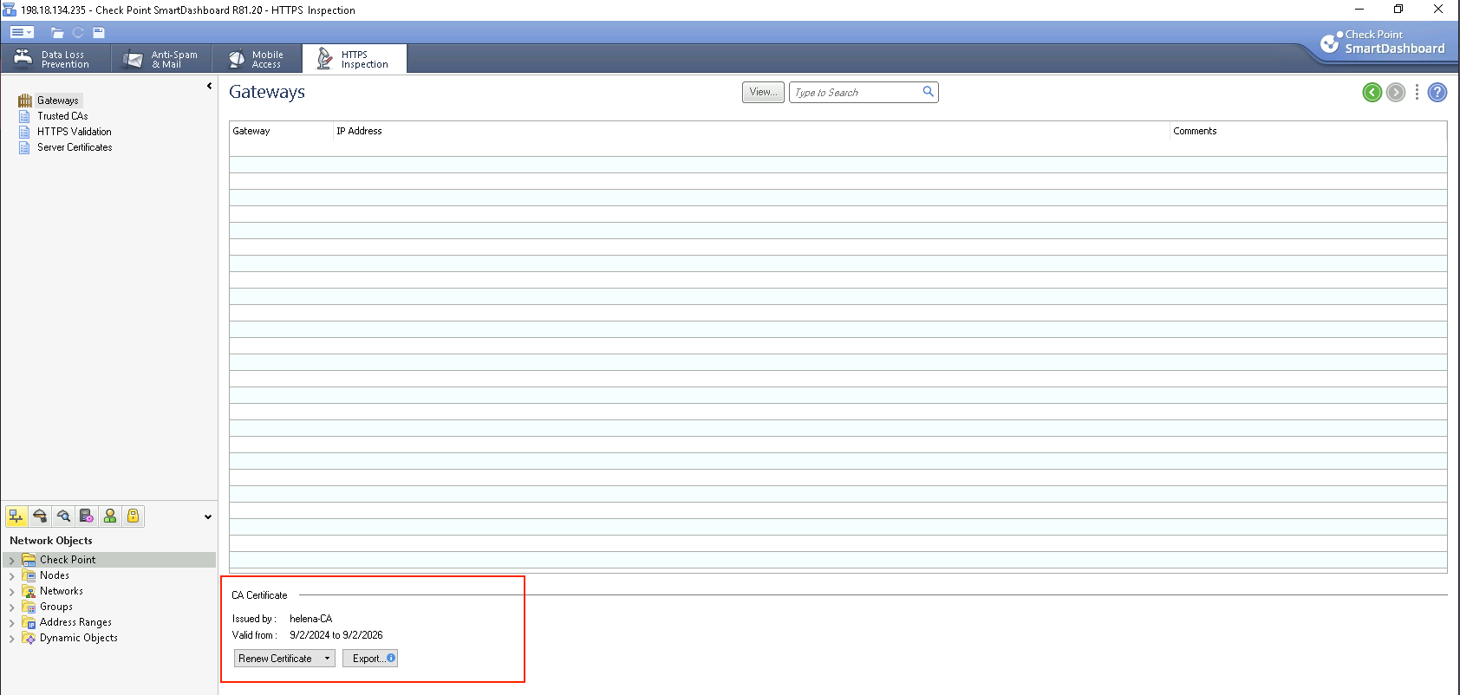
Task: Switch to the Mobile Access tab
Action: pyautogui.click(x=257, y=59)
